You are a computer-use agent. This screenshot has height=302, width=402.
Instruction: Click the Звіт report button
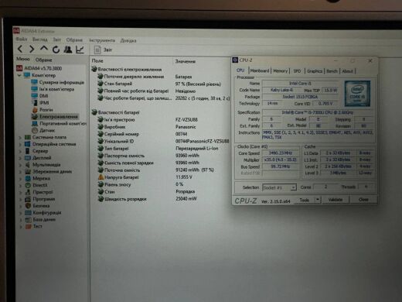click(x=103, y=50)
